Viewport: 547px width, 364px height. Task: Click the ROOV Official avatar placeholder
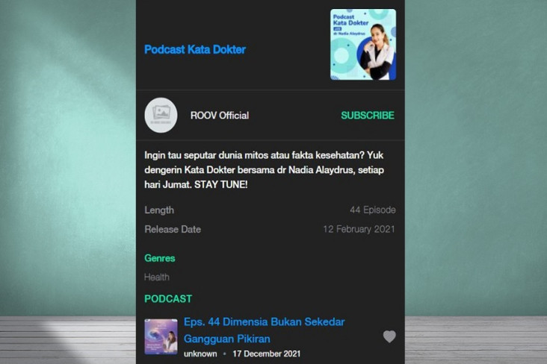(x=161, y=116)
